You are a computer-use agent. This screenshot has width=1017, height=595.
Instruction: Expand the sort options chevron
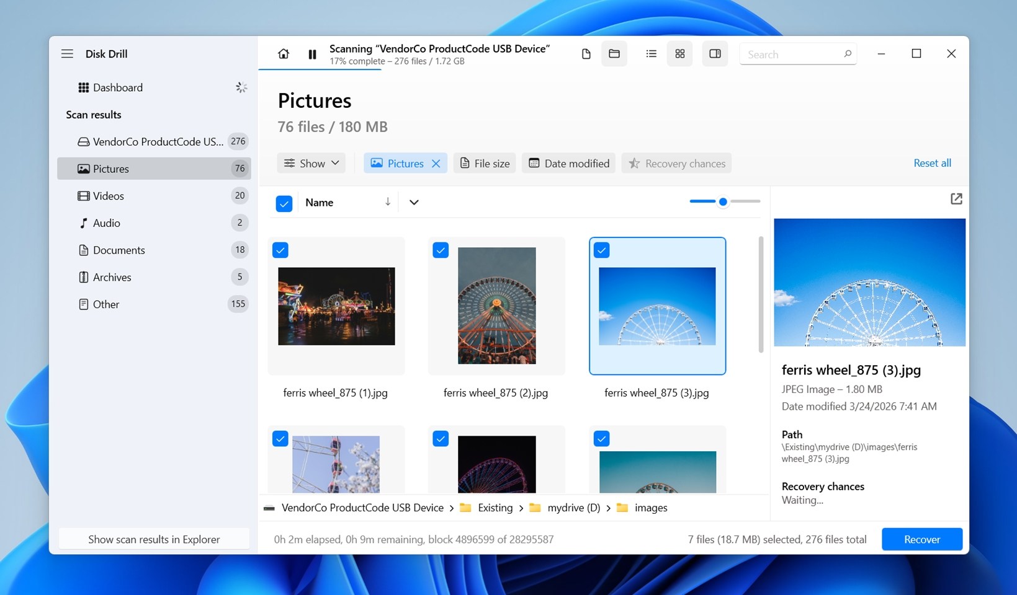click(x=414, y=203)
